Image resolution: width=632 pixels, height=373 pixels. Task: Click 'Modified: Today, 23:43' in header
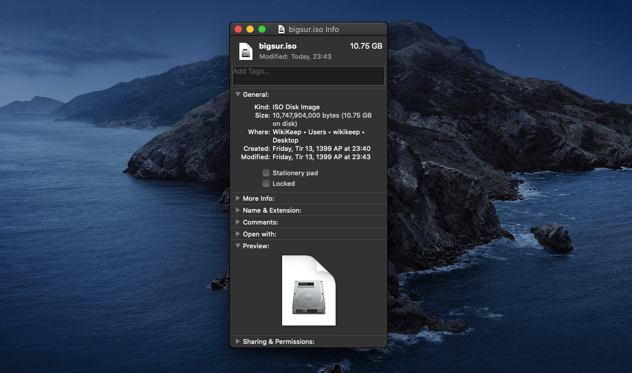[x=295, y=56]
